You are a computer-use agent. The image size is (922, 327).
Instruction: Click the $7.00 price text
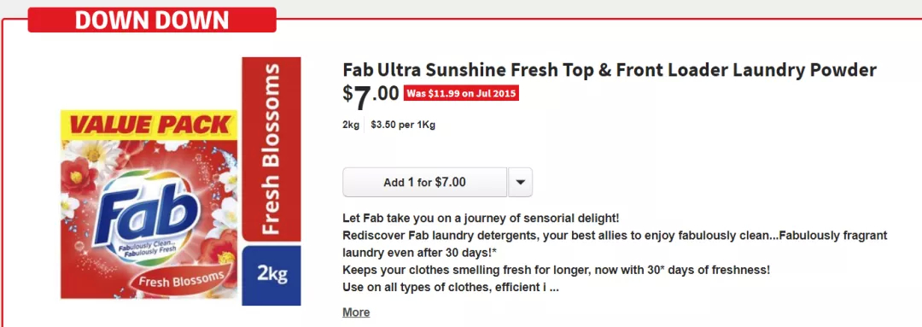click(371, 97)
